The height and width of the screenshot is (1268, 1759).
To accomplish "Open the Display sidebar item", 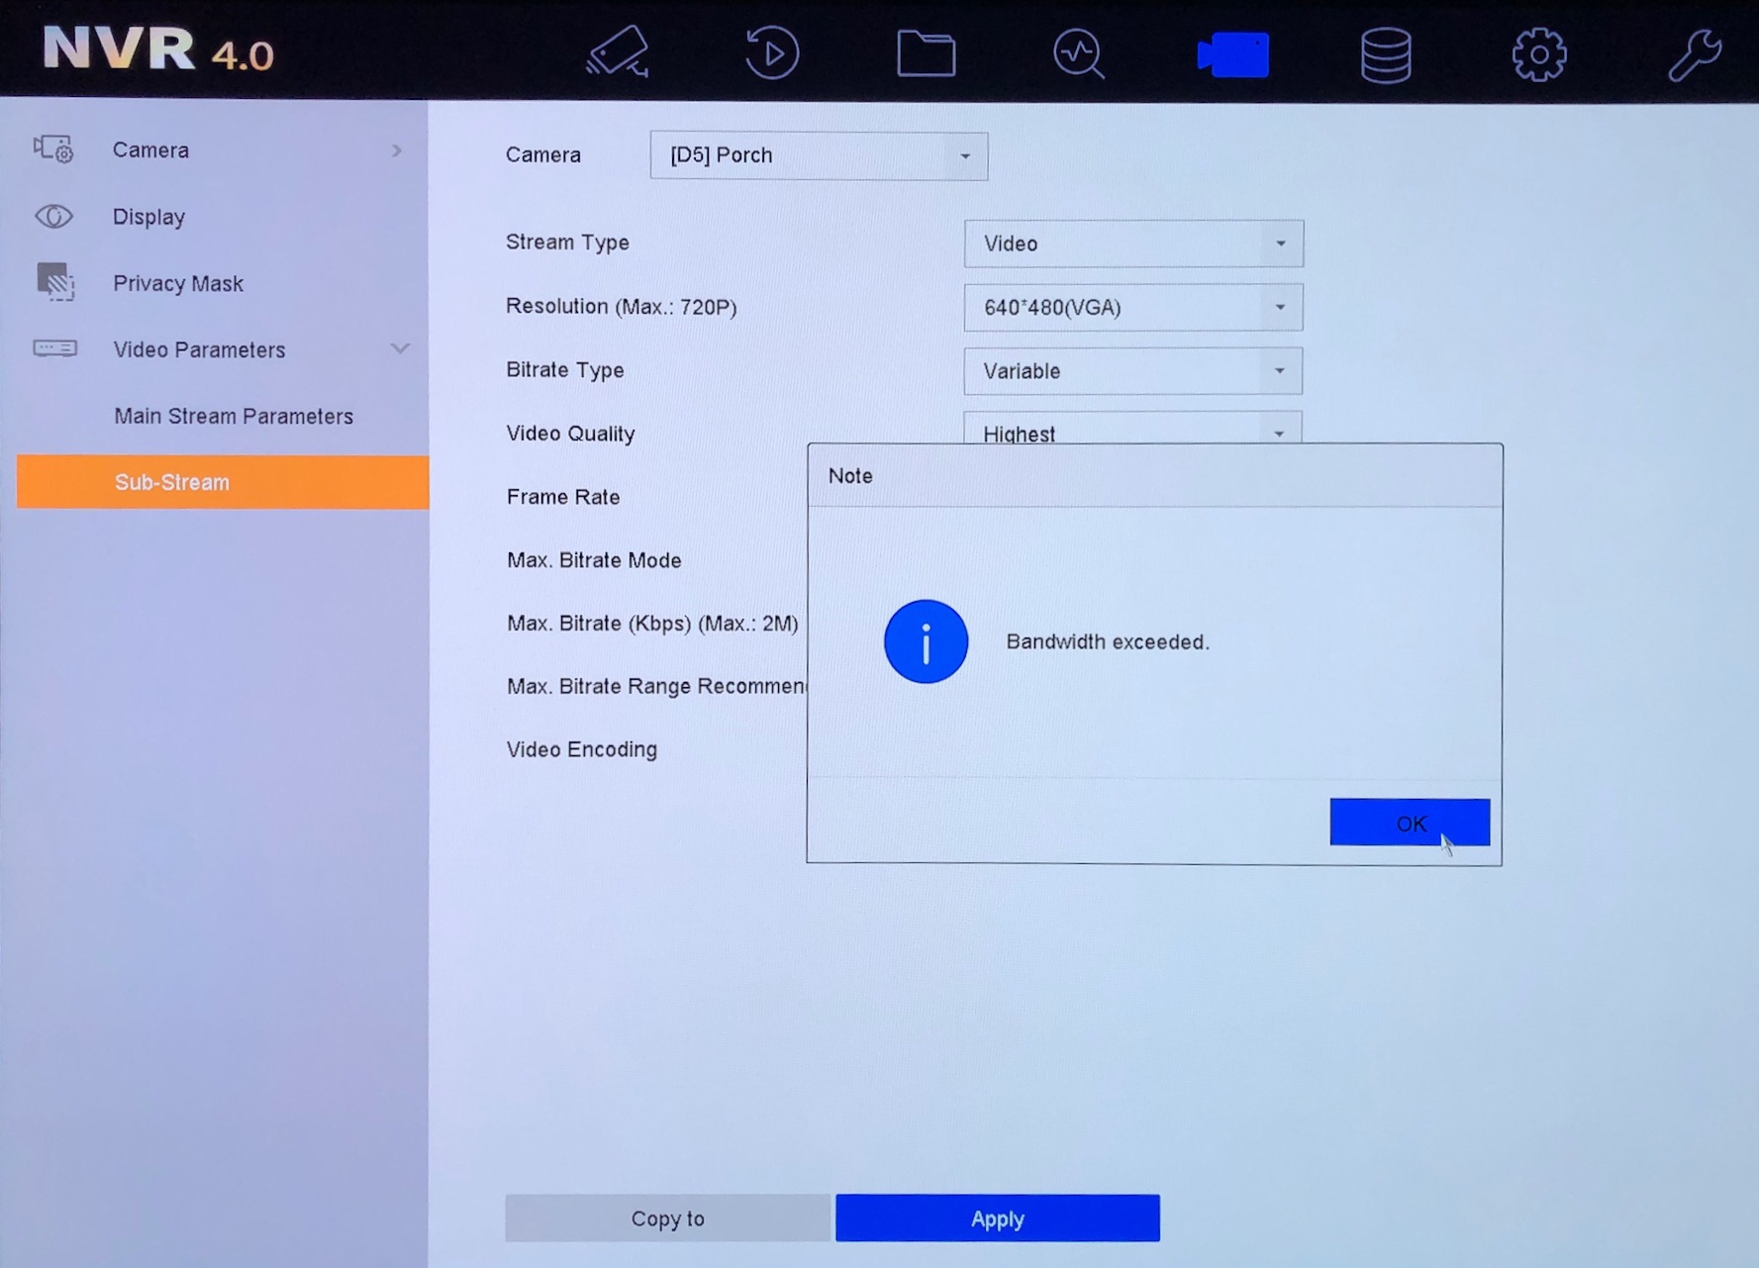I will (x=148, y=217).
